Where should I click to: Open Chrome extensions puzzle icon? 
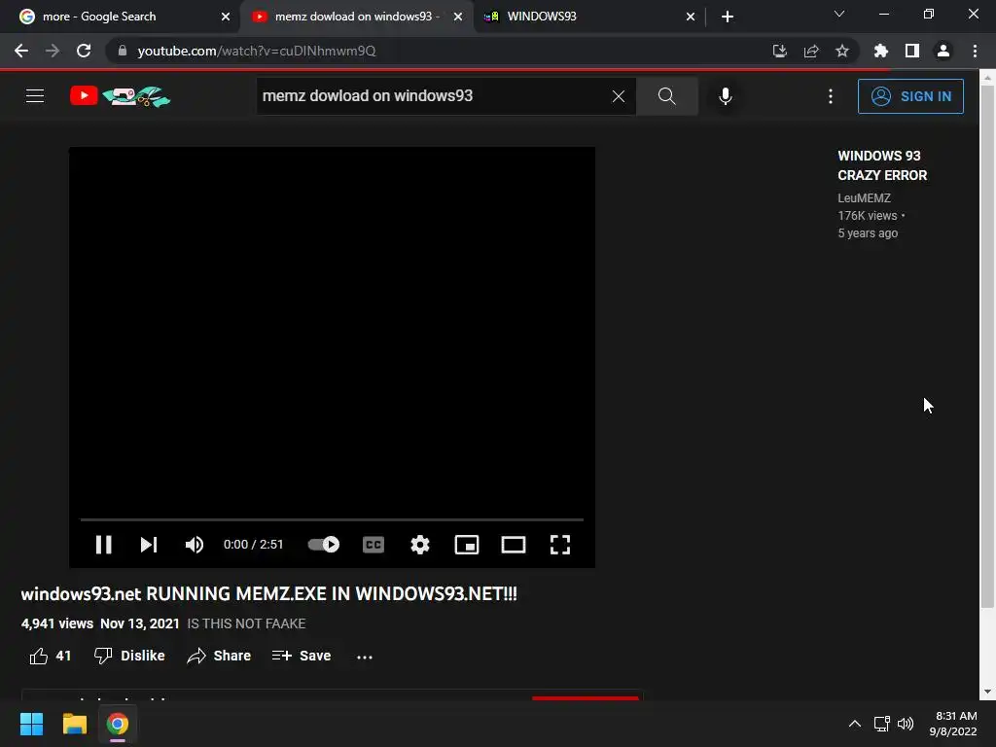881,51
